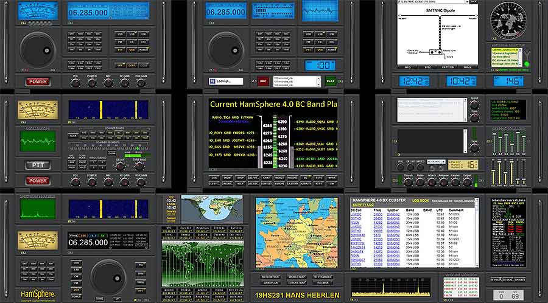This screenshot has height=303, width=548.
Task: Show the SSTV view on the band plan display
Action: (x=318, y=178)
